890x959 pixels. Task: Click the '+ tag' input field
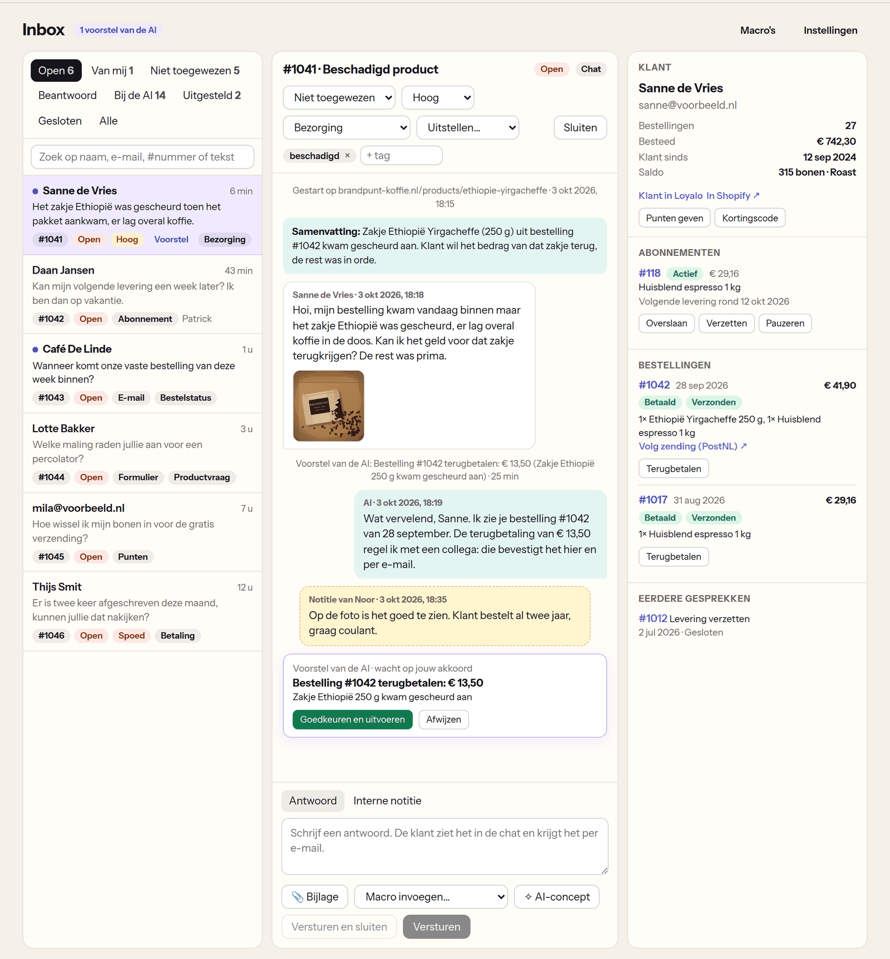(401, 156)
